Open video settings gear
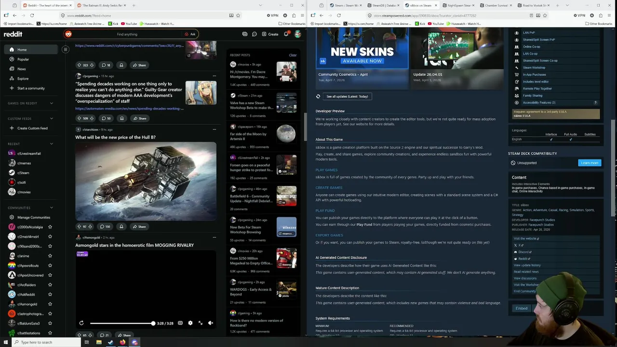The image size is (617, 347). [190, 323]
